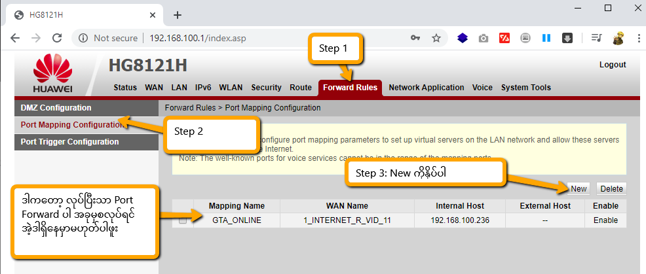Select the Forward Rules tab
646x274 pixels.
(x=351, y=88)
